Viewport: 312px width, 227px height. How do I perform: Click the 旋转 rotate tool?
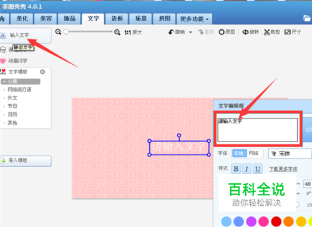pos(251,32)
